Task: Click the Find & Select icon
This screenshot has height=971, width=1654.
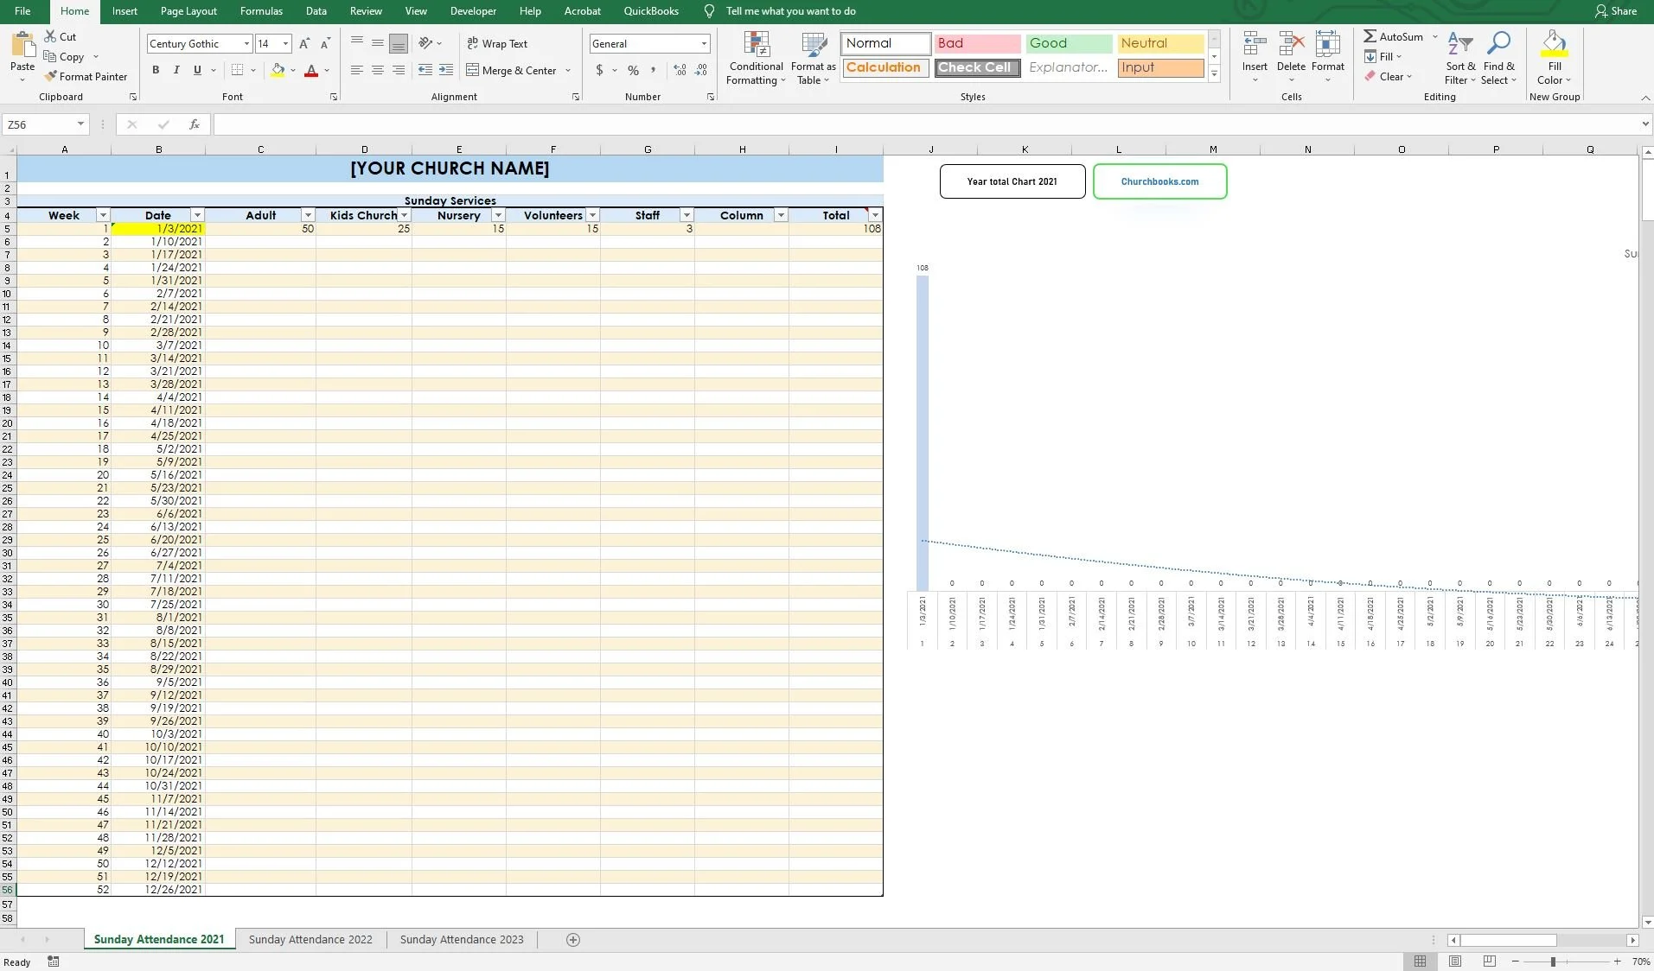Action: pyautogui.click(x=1499, y=57)
